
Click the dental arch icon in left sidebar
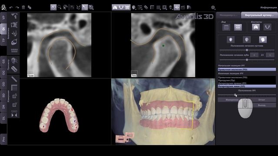pyautogui.click(x=14, y=42)
